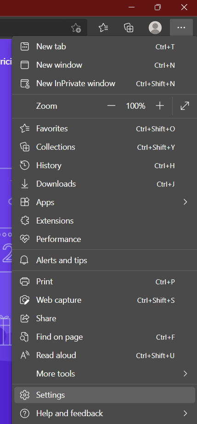This screenshot has width=197, height=424.
Task: Click the 100% zoom level value
Action: pos(135,106)
